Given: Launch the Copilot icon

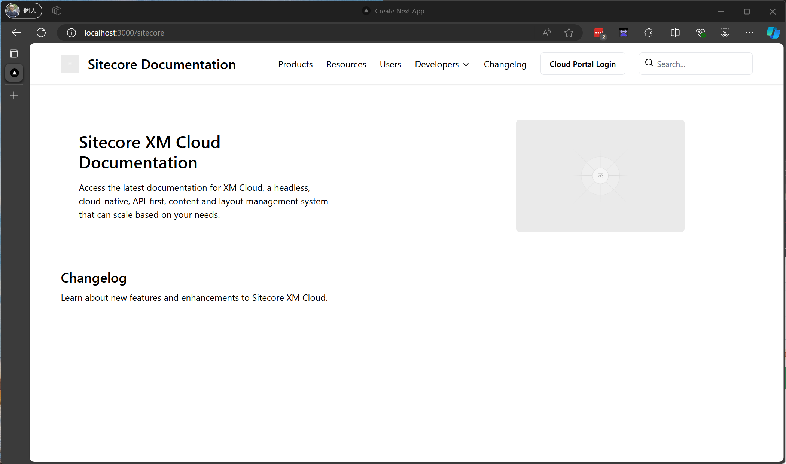Looking at the screenshot, I should [x=773, y=33].
